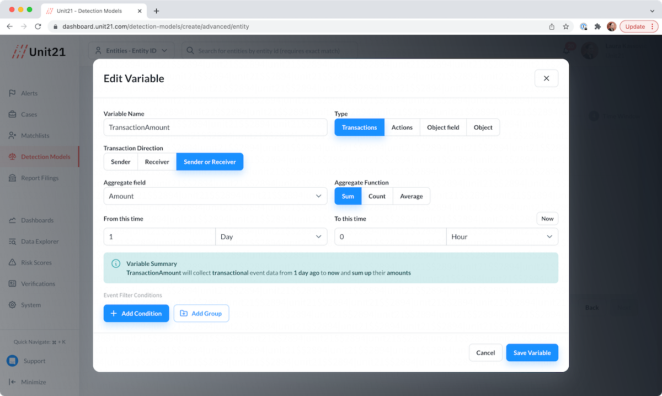Open the Aggregate field Amount dropdown
662x396 pixels.
(x=215, y=196)
